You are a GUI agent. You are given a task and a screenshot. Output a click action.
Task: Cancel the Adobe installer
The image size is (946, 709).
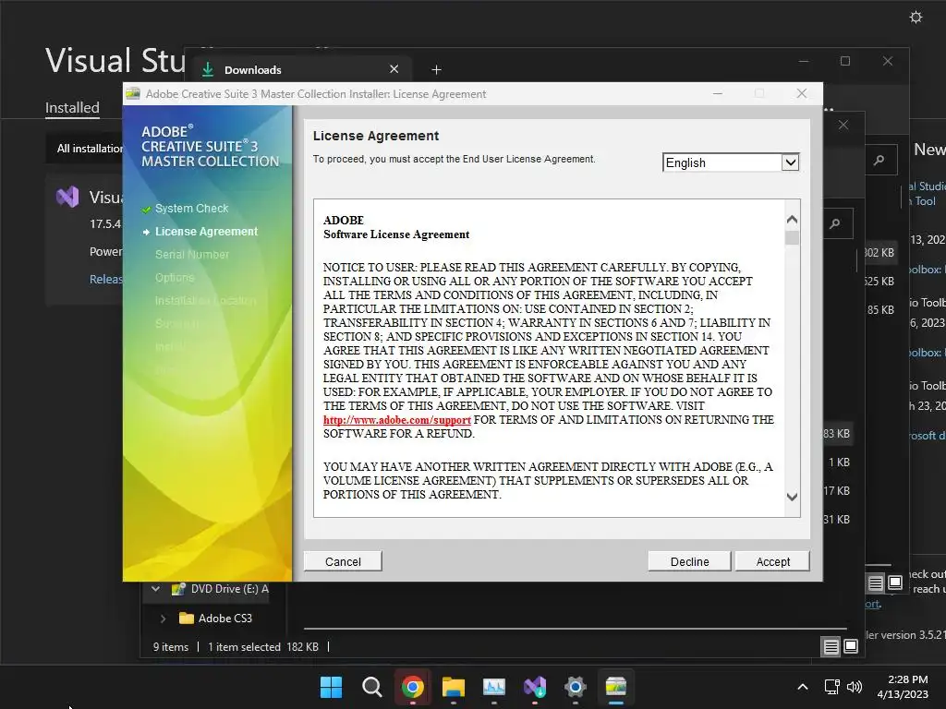[x=343, y=561]
